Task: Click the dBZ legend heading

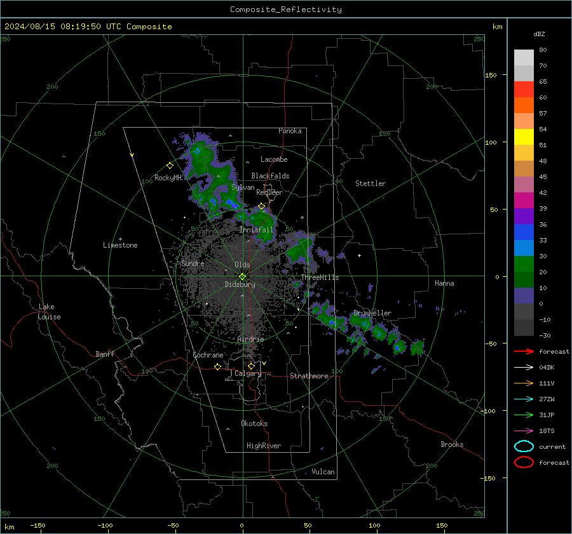Action: [539, 34]
